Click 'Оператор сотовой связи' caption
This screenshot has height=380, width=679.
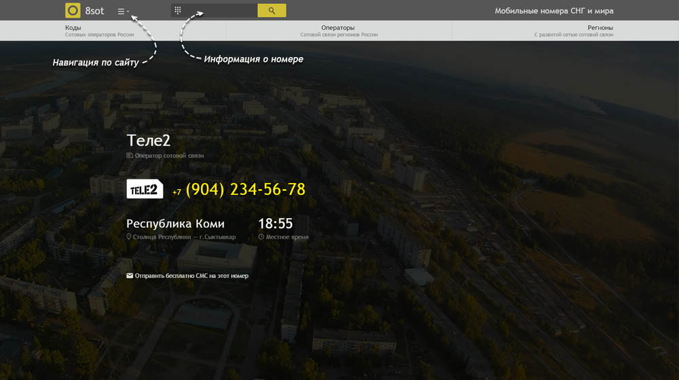(169, 156)
